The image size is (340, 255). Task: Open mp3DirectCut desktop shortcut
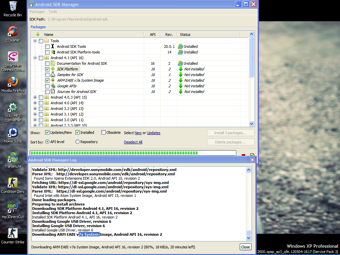(13, 211)
